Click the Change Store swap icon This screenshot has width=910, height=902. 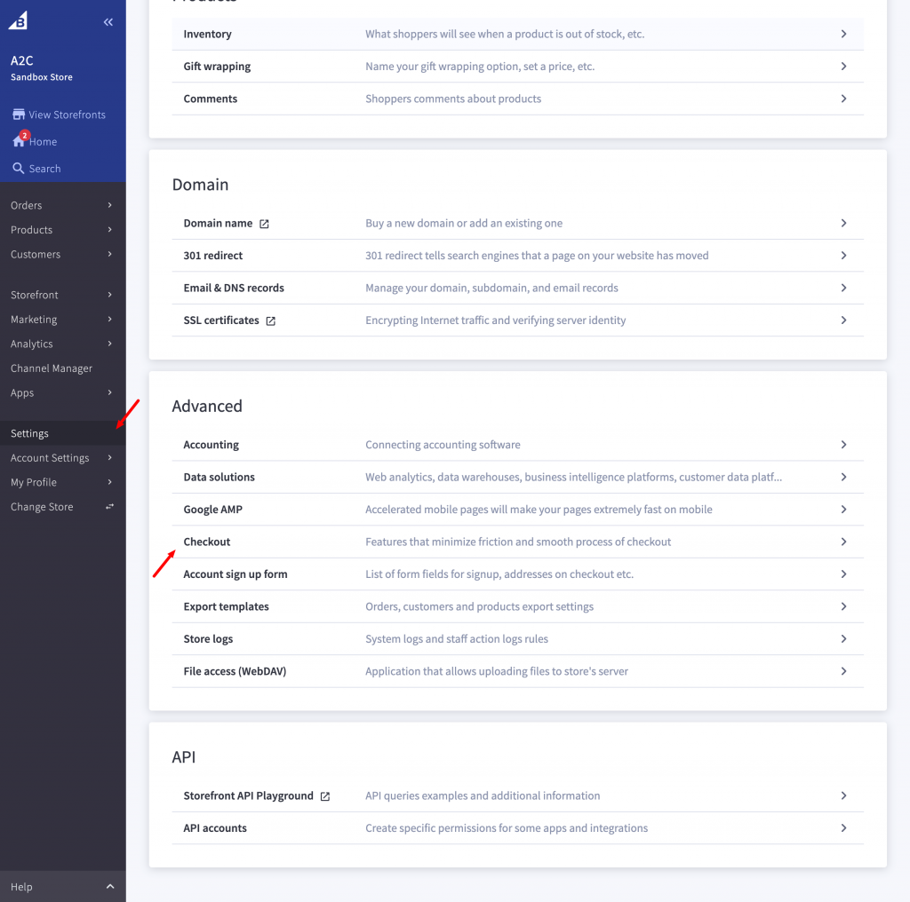coord(109,507)
